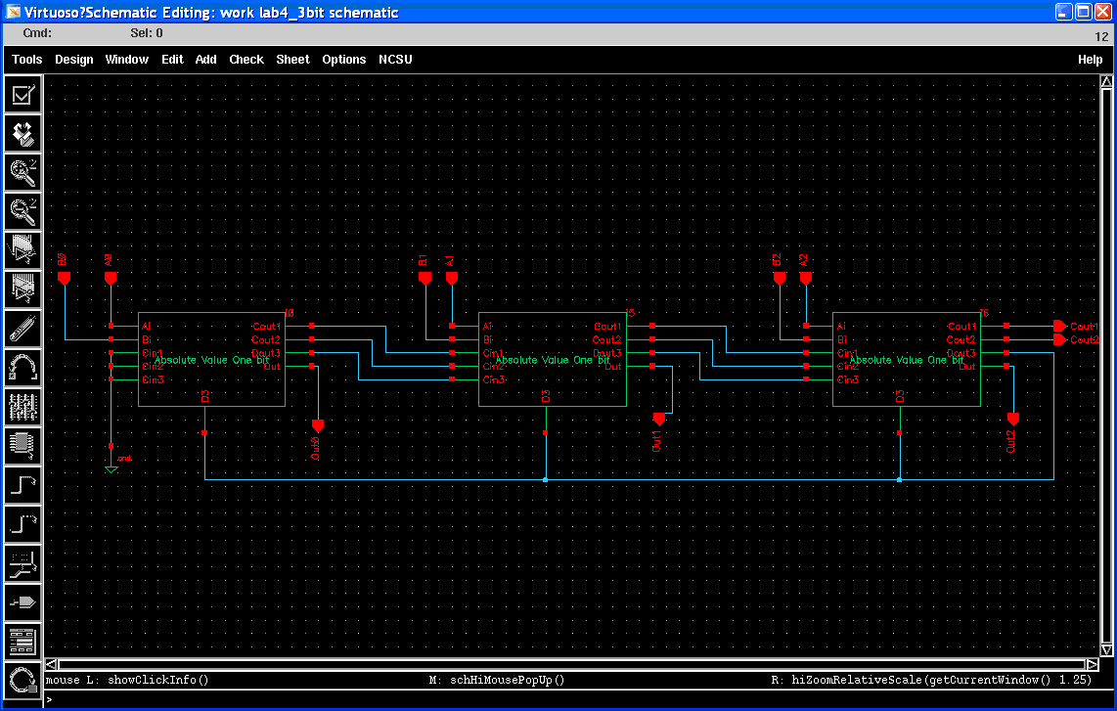Click the horizontal scrollbar left arrow
This screenshot has height=711, width=1117.
click(x=51, y=664)
